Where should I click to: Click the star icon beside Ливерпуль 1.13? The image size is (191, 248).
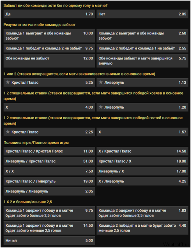[x=101, y=82]
